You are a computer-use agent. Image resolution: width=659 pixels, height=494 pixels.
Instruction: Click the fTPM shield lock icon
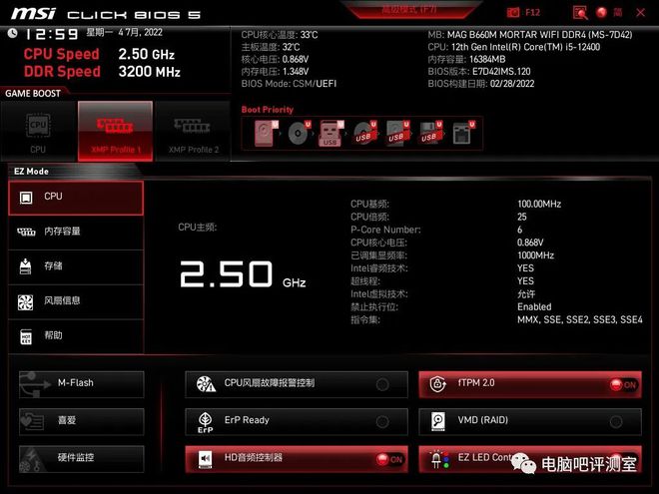point(438,384)
